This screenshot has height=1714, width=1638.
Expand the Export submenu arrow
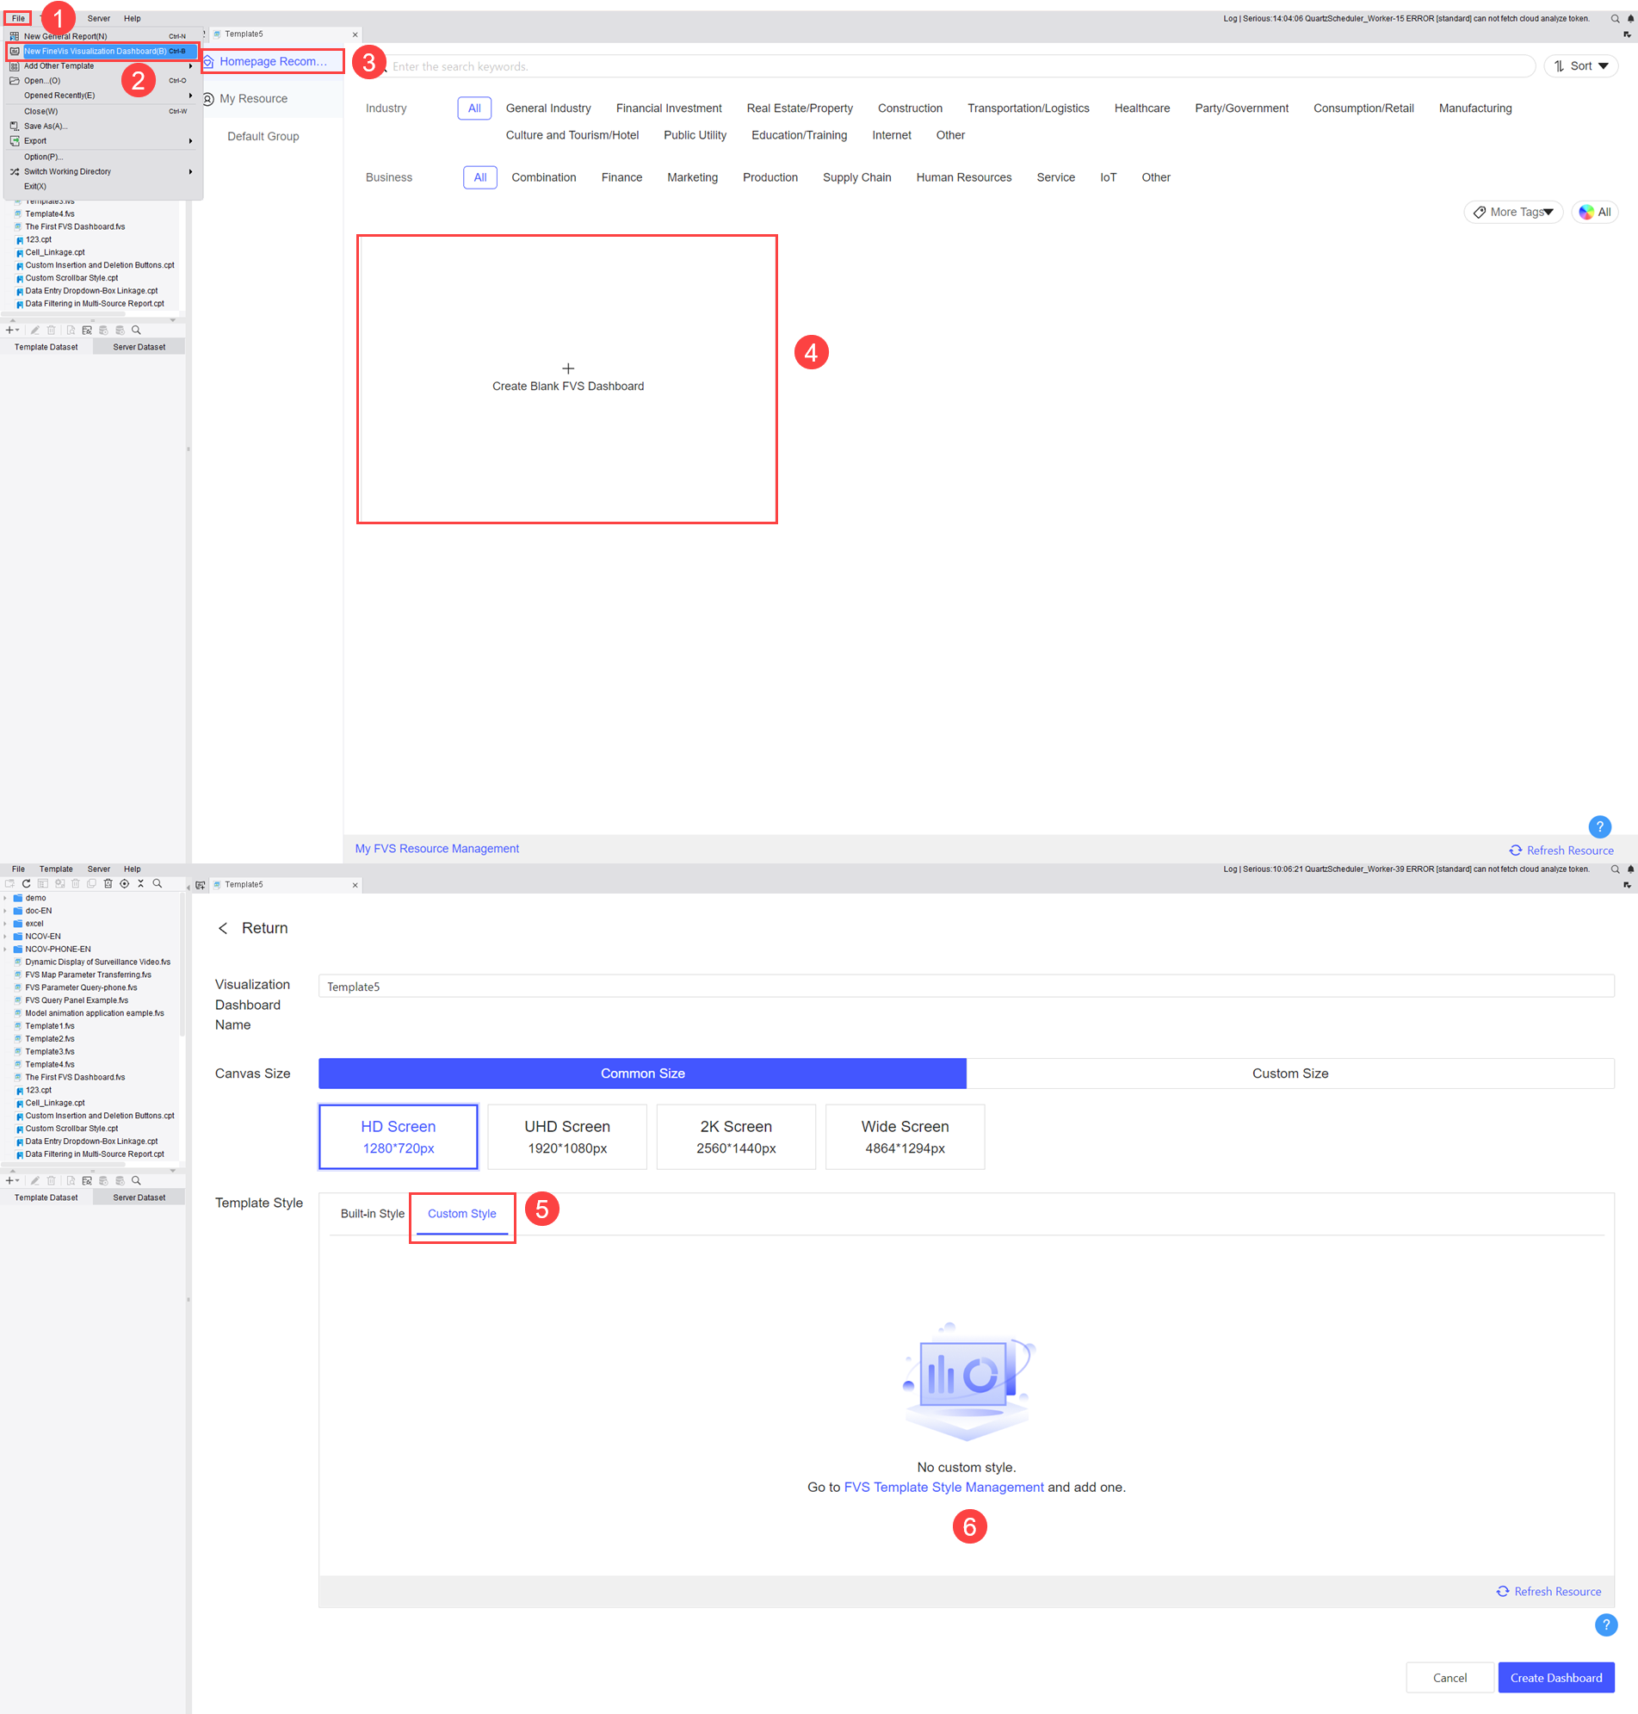coord(190,140)
